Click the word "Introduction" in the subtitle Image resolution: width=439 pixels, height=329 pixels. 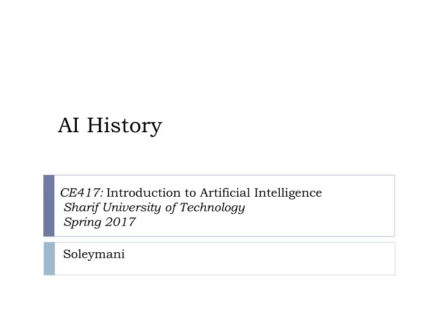tap(144, 193)
